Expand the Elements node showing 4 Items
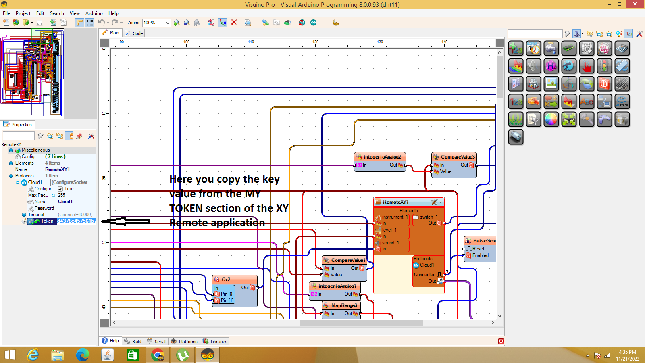 pyautogui.click(x=11, y=163)
